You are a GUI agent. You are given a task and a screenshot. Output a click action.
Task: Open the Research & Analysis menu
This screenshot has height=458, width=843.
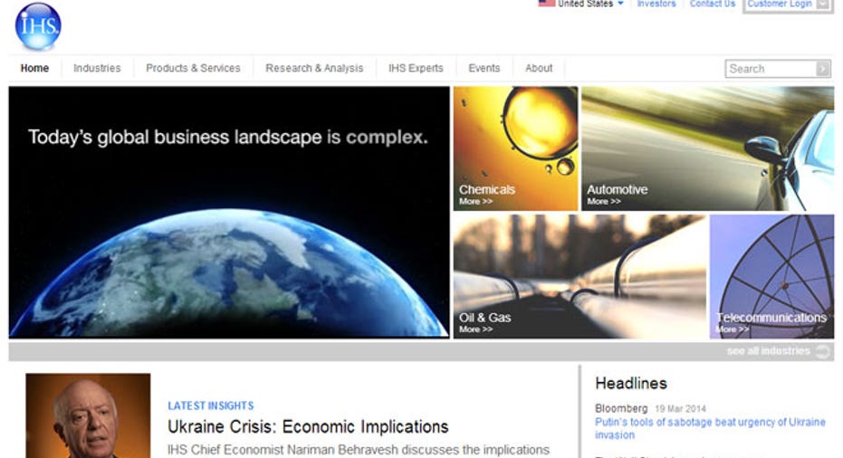coord(314,68)
